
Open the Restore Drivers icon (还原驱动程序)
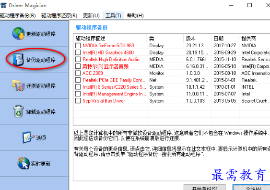point(18,85)
